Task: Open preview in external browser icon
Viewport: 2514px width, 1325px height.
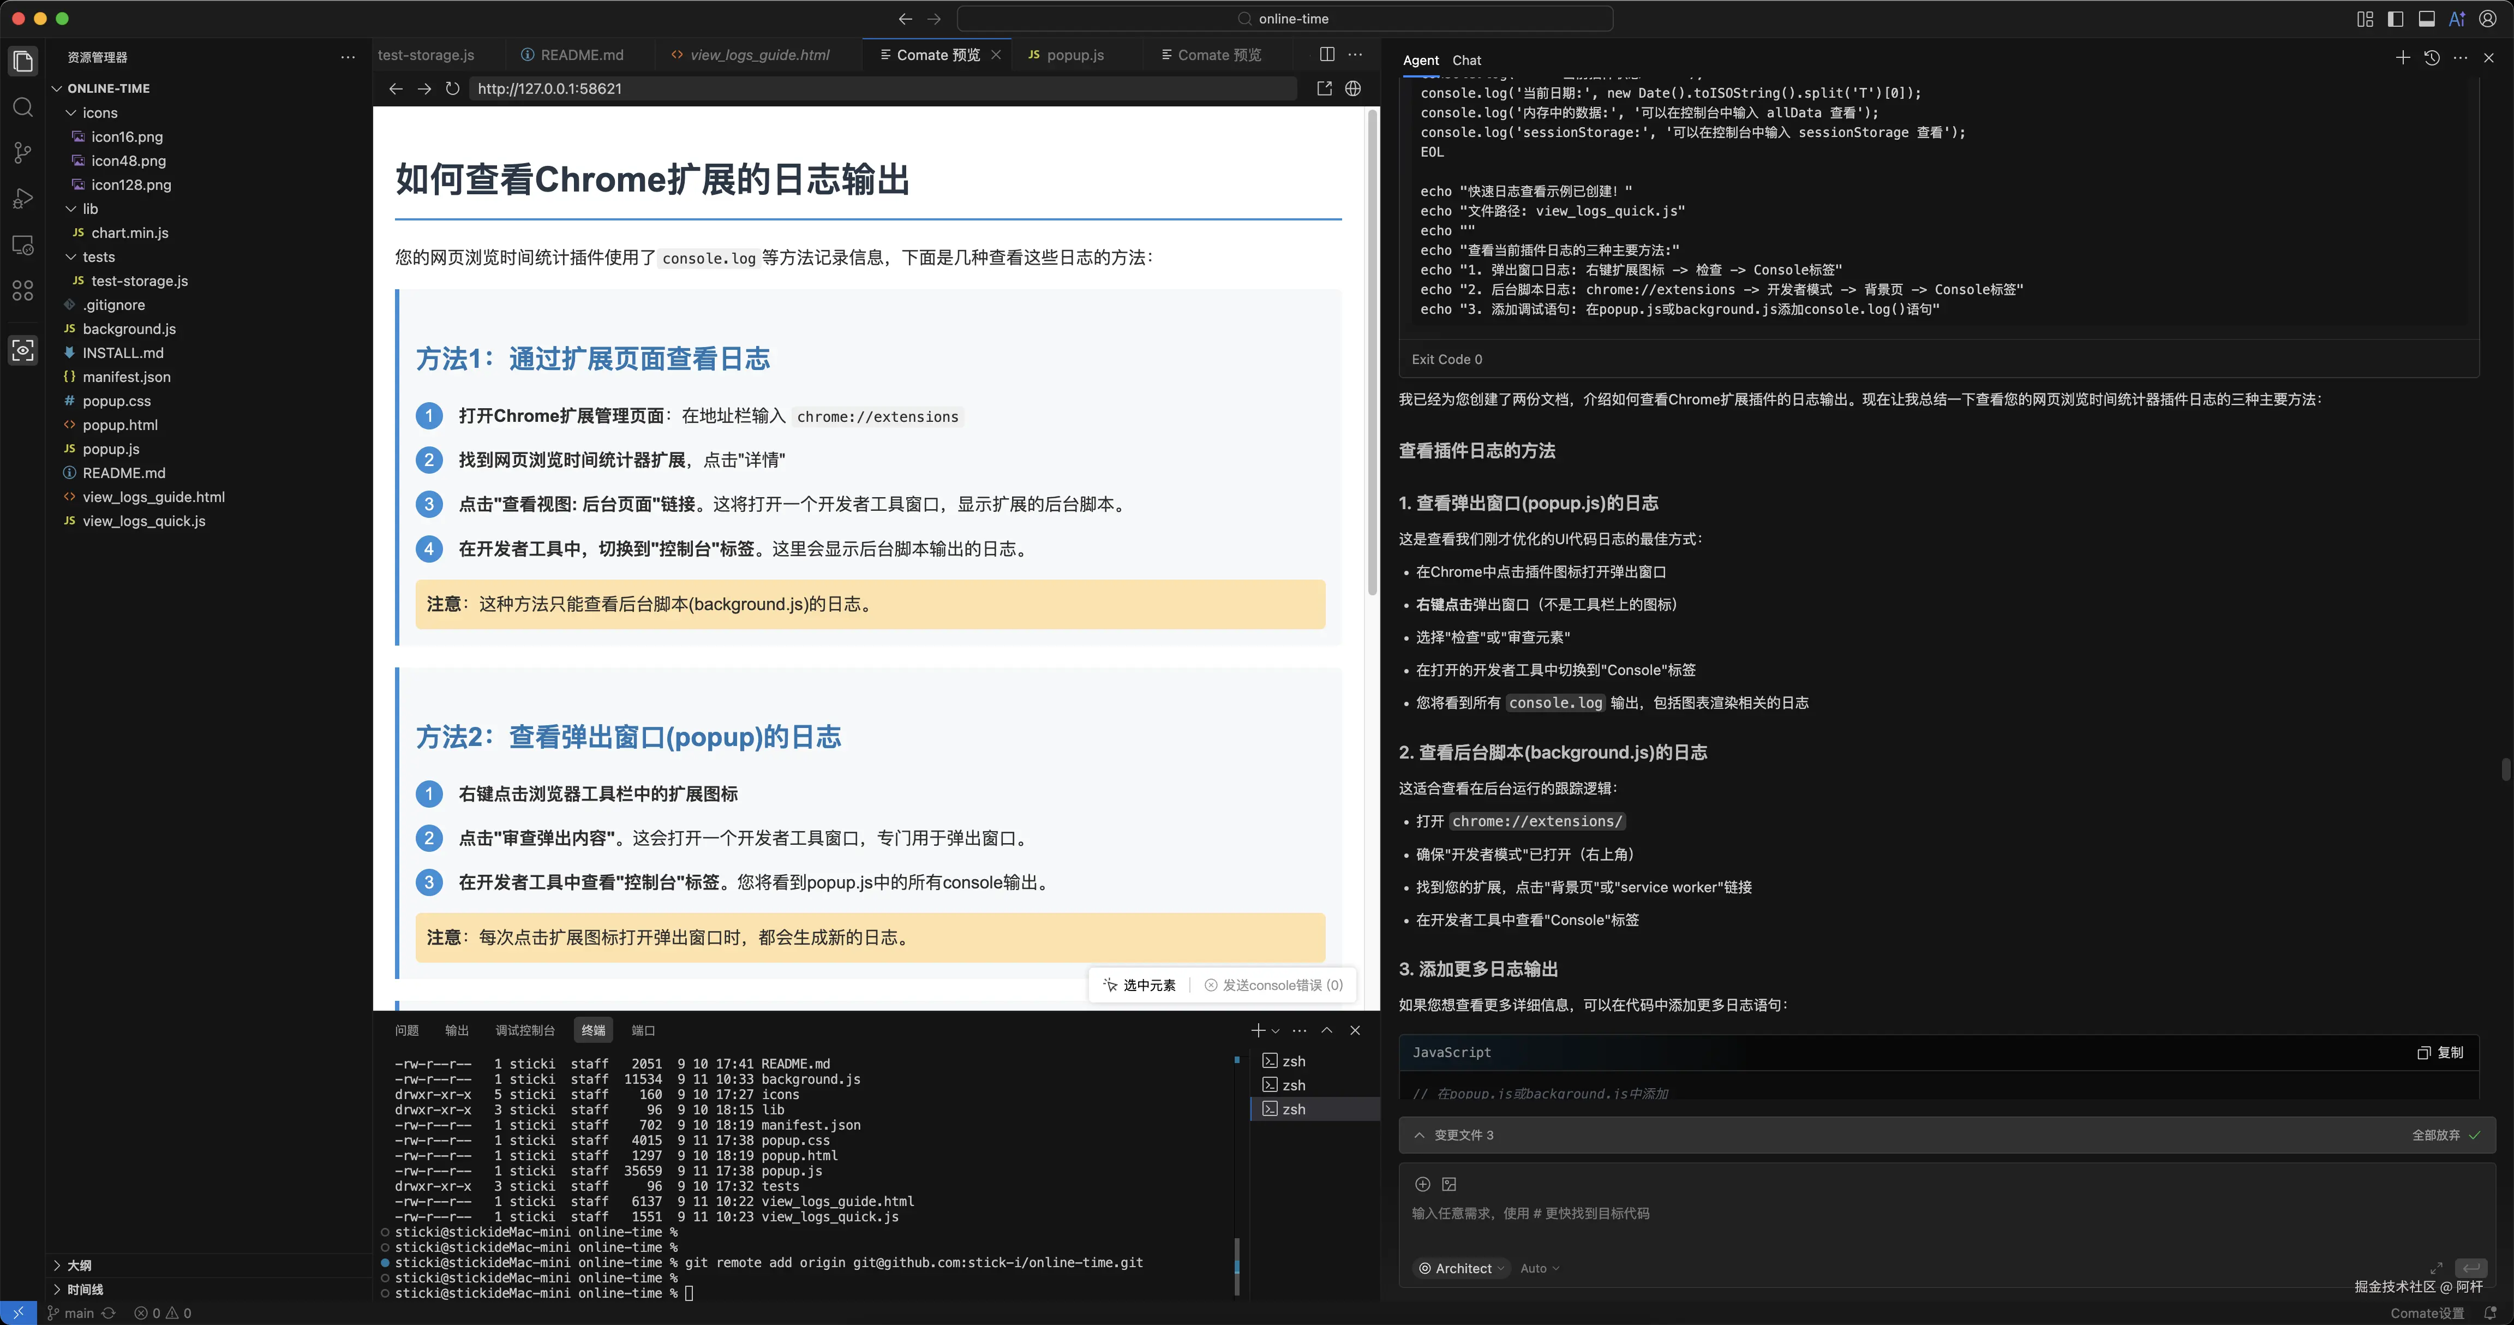Action: click(x=1324, y=89)
